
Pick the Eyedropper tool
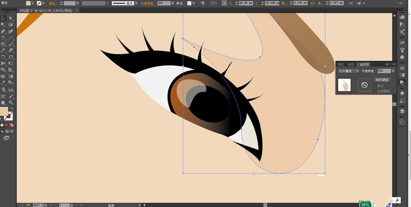[x=3, y=82]
